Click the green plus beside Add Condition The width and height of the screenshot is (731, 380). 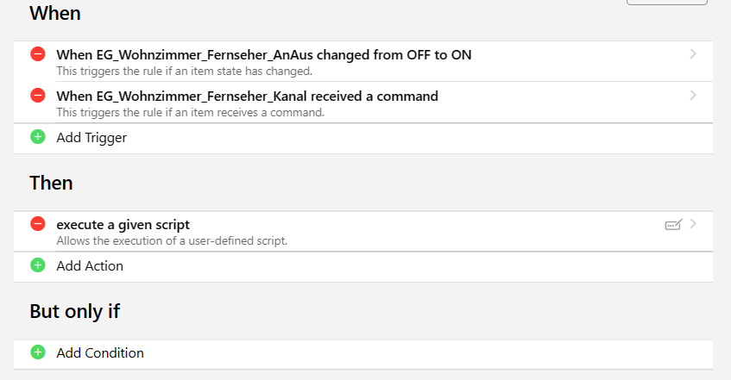pos(38,352)
